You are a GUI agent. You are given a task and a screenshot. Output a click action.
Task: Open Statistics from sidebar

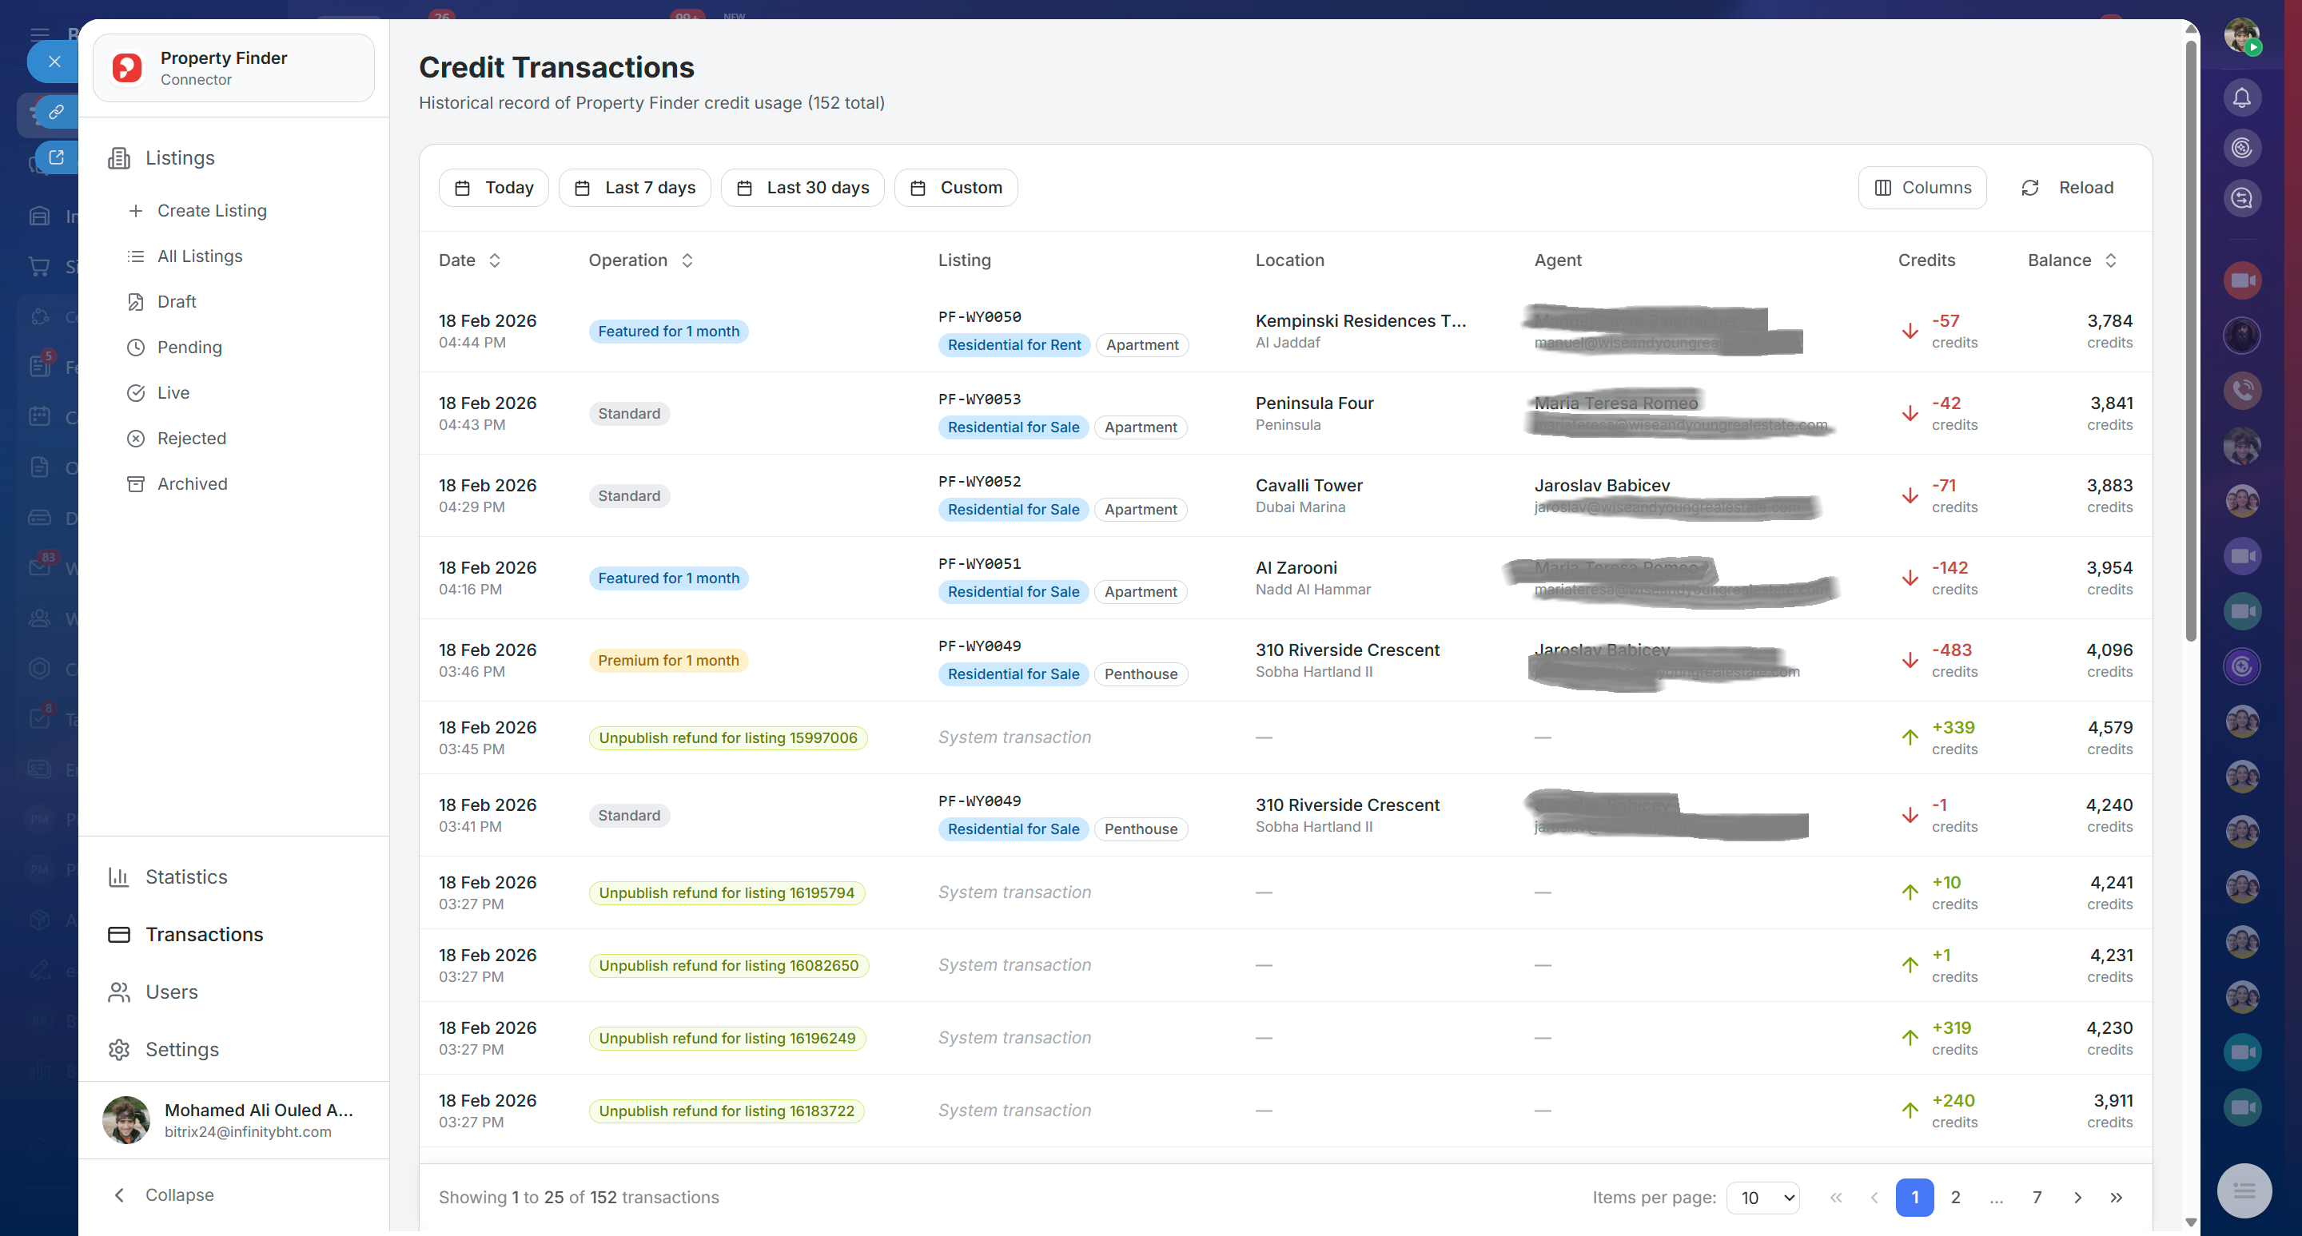(x=186, y=876)
